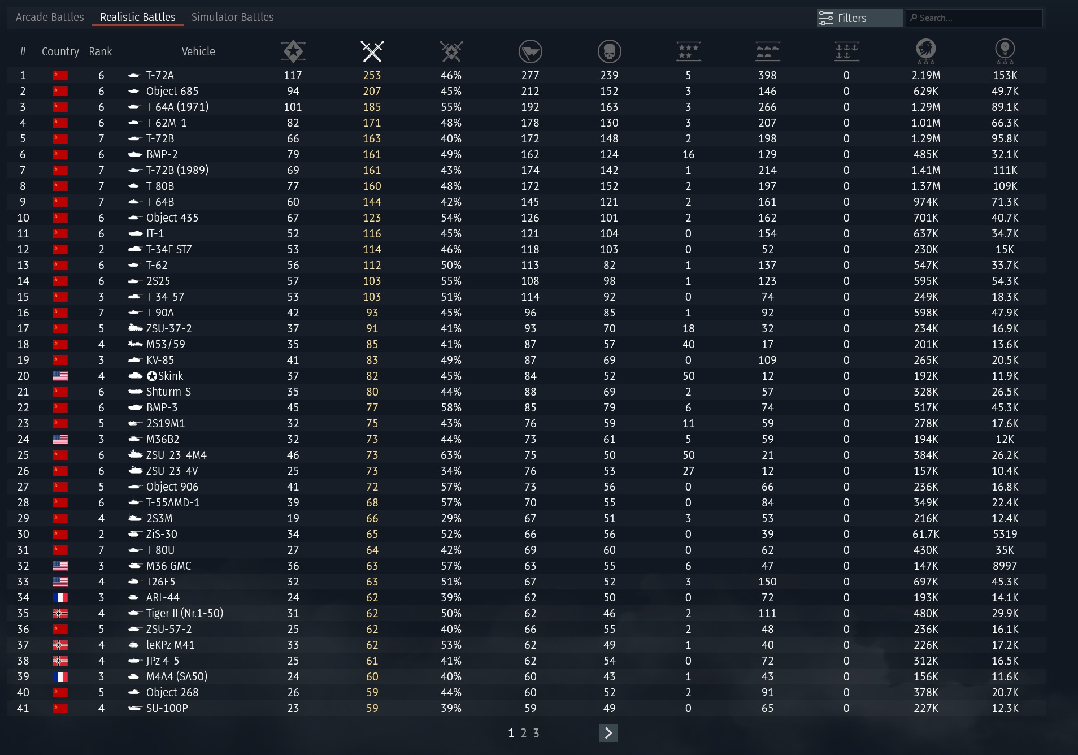The width and height of the screenshot is (1078, 755).
Task: Click the French flag in the ARL-44 row
Action: tap(60, 597)
